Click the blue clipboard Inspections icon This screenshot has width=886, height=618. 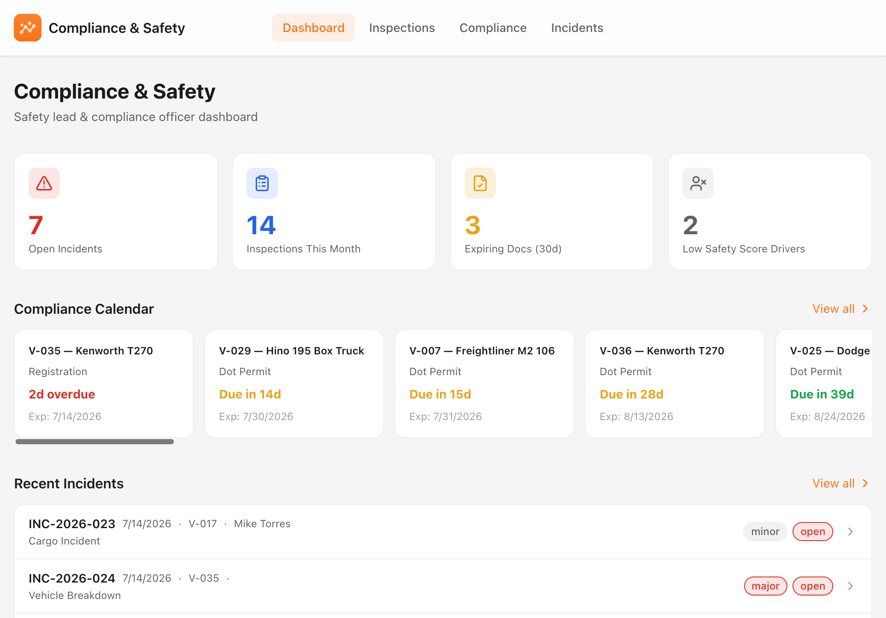click(262, 183)
